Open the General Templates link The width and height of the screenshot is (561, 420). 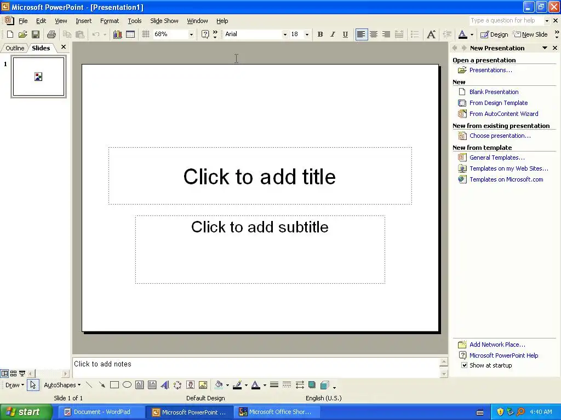497,157
